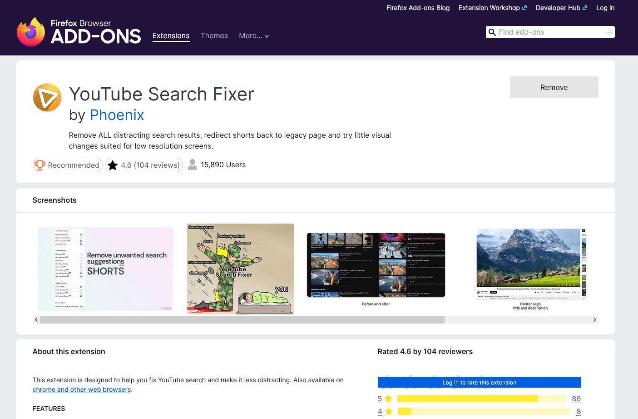Image resolution: width=638 pixels, height=419 pixels.
Task: Click the 5-star rating bar
Action: click(482, 399)
